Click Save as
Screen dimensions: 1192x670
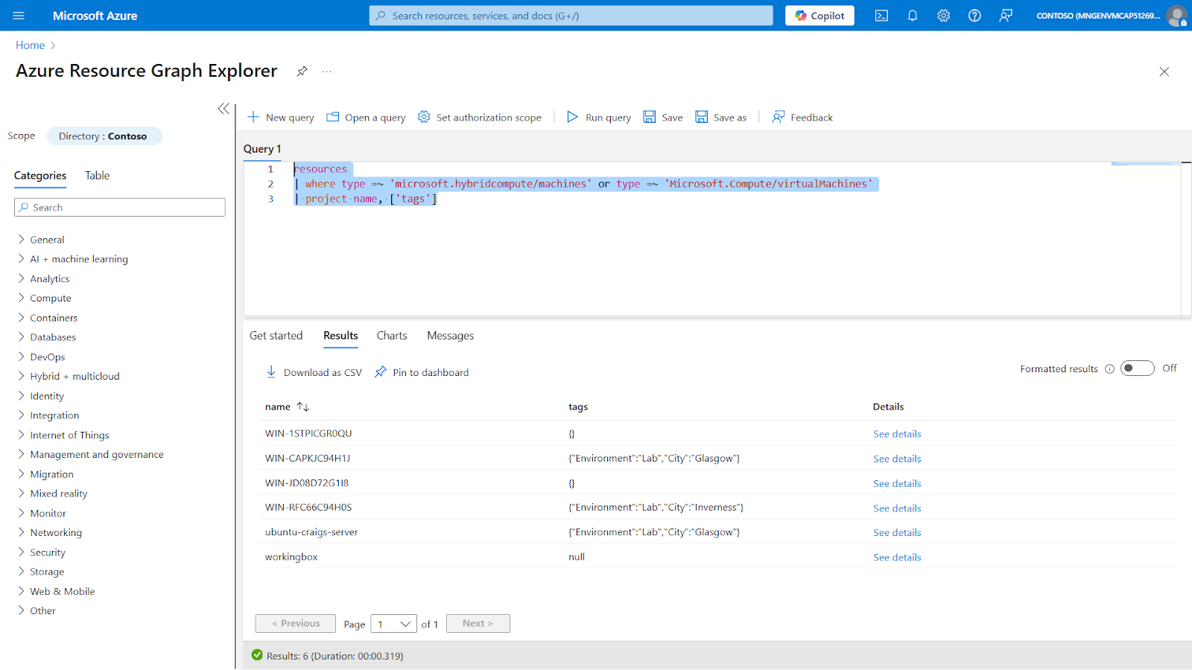721,118
